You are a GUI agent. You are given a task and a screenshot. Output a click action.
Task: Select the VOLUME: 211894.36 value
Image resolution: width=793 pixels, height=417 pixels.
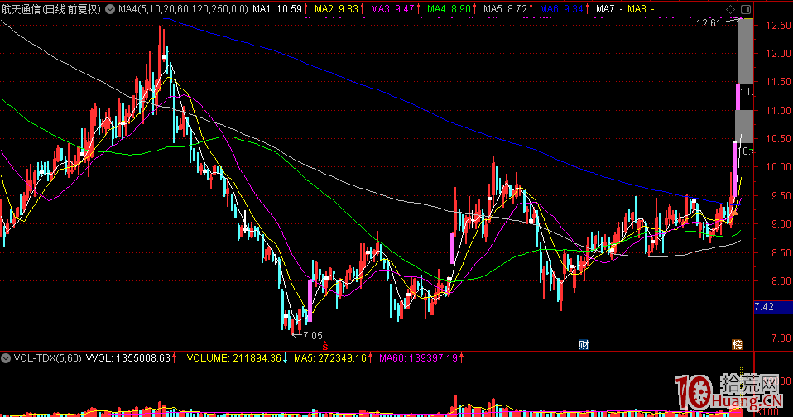click(x=233, y=358)
